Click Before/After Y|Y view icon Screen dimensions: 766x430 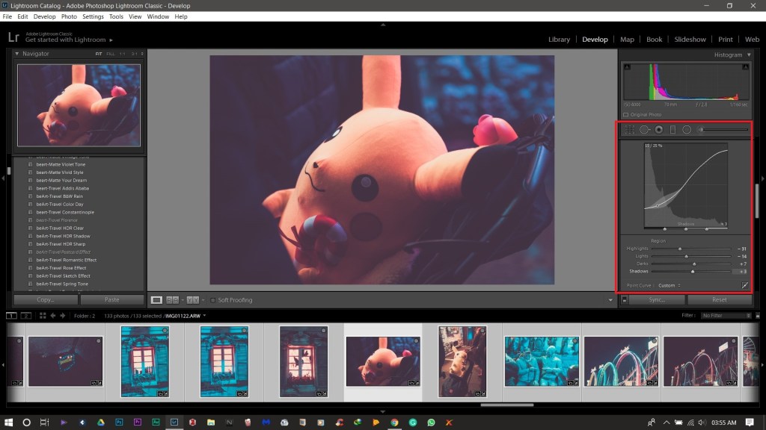click(x=192, y=300)
